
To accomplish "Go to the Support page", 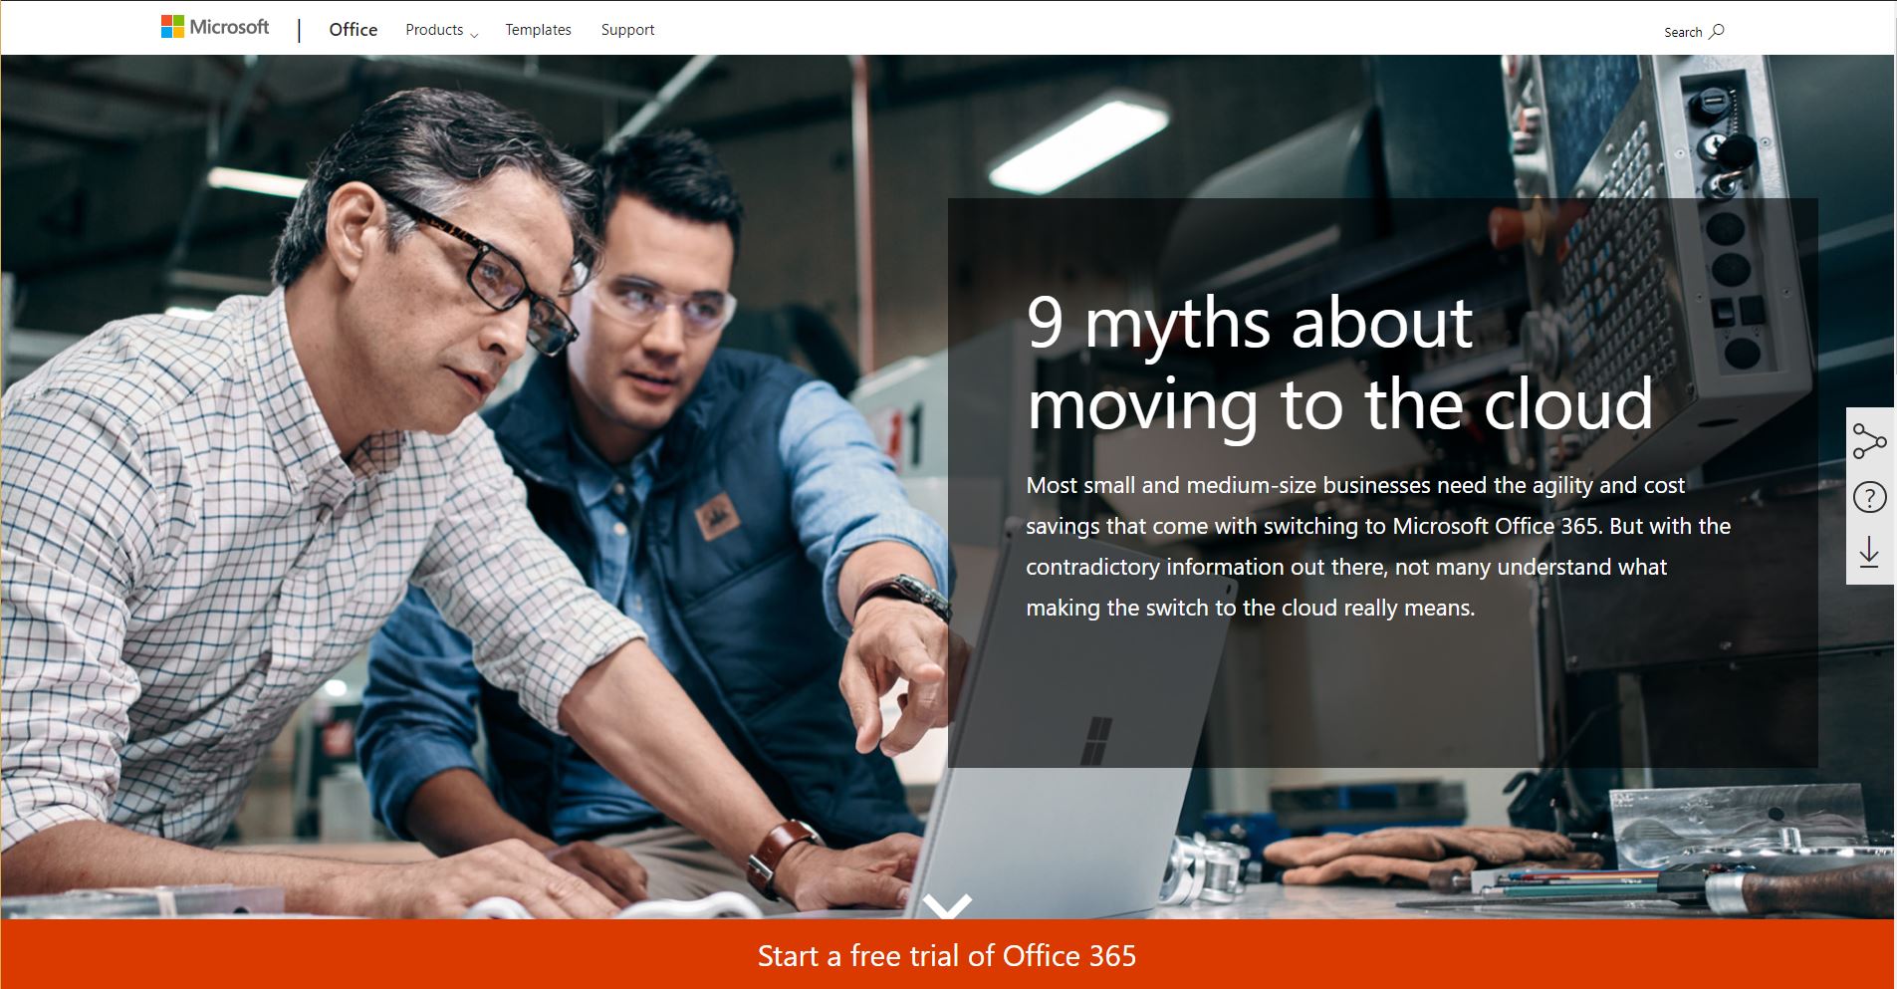I will click(627, 30).
